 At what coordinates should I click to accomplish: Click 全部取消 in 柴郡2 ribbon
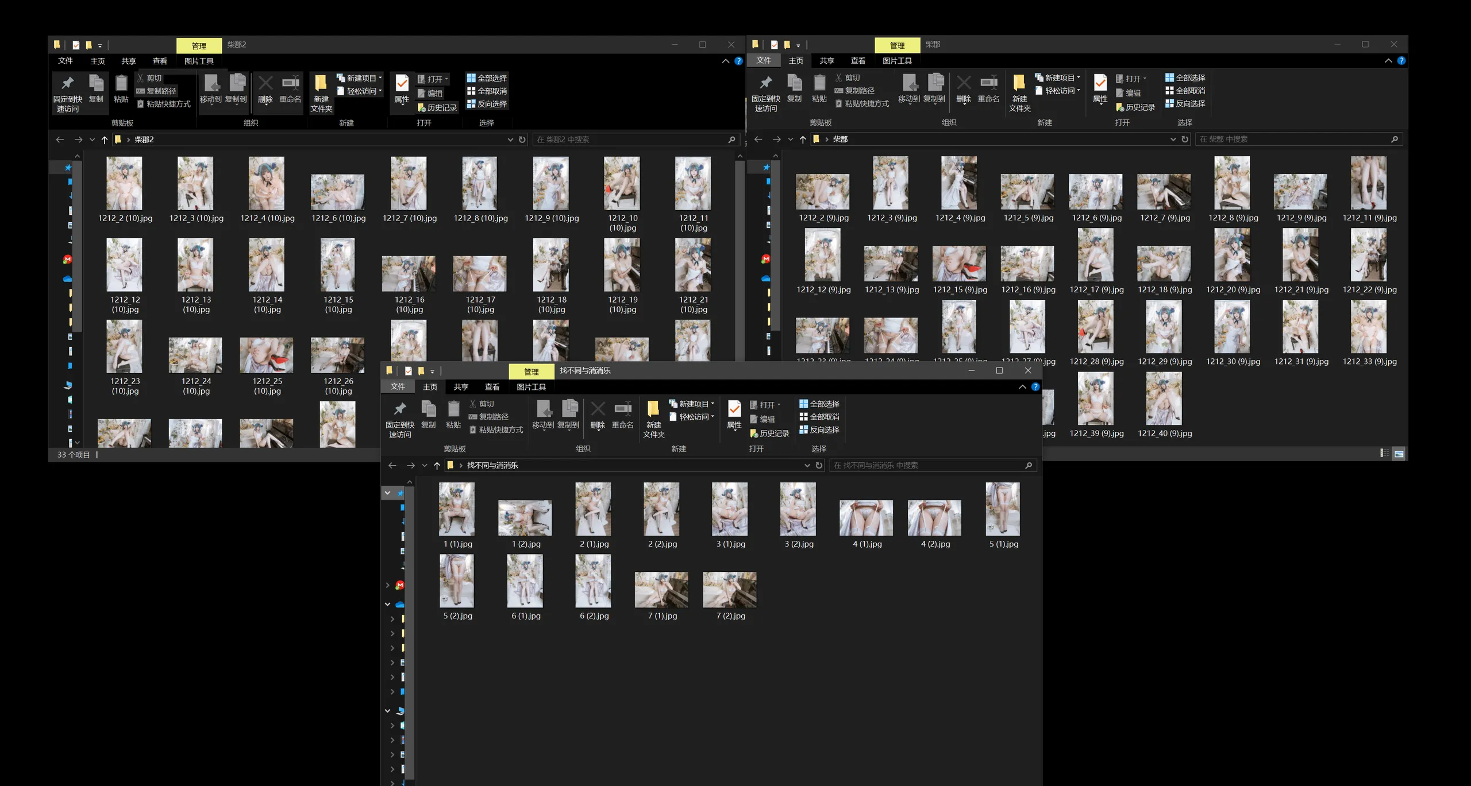(x=487, y=91)
